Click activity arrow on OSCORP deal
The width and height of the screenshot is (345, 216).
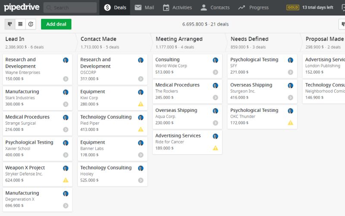141,79
